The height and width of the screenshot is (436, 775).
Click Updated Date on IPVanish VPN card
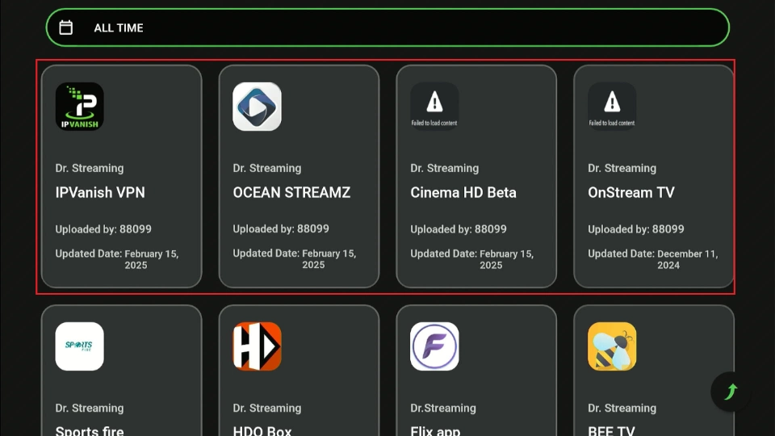[116, 259]
